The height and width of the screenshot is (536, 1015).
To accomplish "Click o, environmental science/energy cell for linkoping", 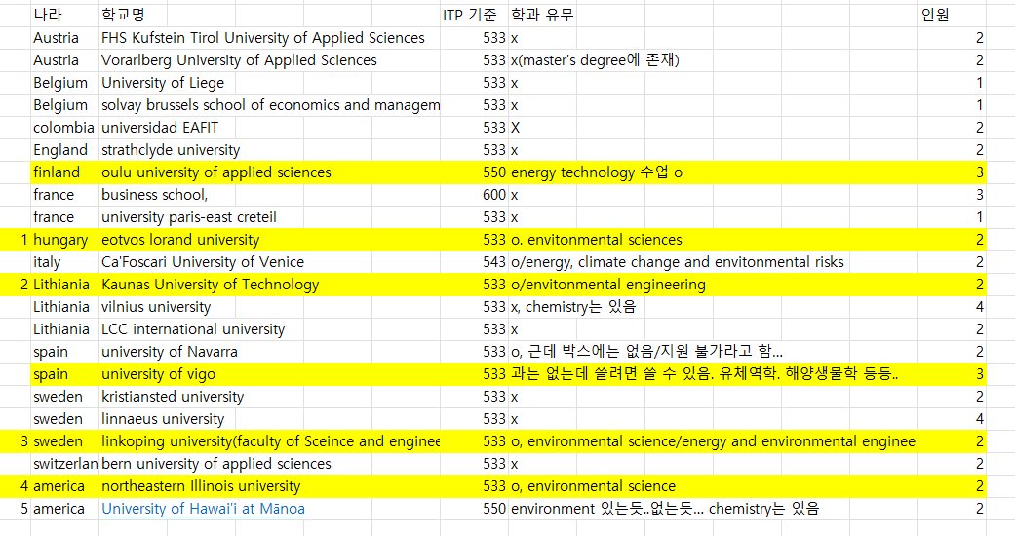I will click(x=715, y=441).
